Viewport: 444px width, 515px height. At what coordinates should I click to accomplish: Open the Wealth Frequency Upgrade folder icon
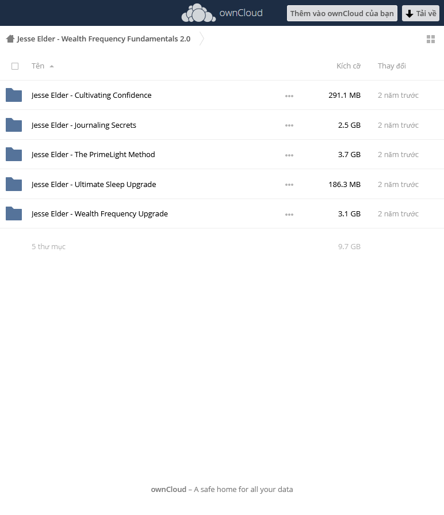click(x=14, y=213)
